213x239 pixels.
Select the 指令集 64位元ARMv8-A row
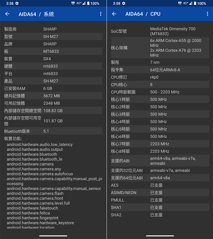click(x=160, y=70)
